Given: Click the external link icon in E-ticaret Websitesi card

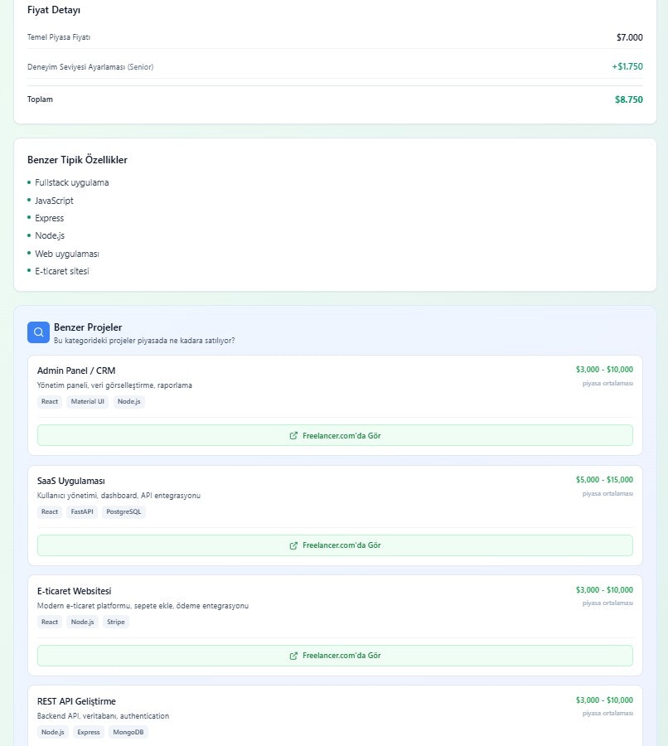Looking at the screenshot, I should (x=293, y=656).
